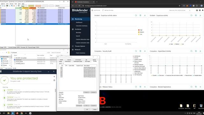Open Executive Summary in the GravityZone sidebar
The height and width of the screenshot is (115, 204).
[x=82, y=26]
